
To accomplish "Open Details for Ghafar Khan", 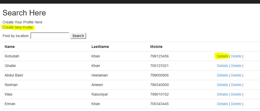I will point(222,66).
